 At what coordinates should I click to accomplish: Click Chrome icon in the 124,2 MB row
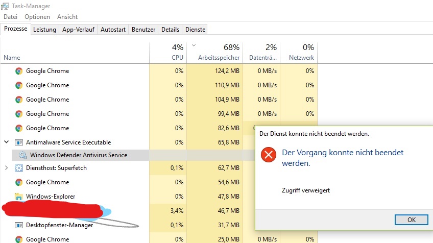(19, 71)
